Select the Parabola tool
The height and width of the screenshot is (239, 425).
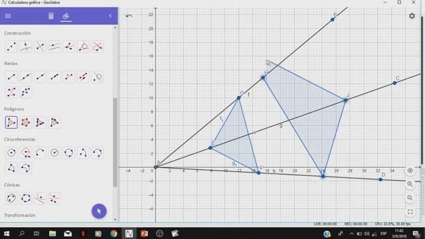pyautogui.click(x=40, y=198)
